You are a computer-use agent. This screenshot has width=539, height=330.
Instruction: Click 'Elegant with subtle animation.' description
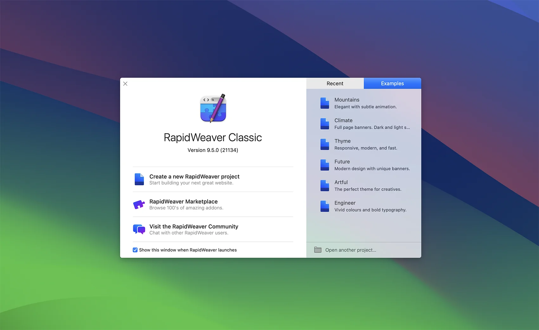[x=366, y=107]
